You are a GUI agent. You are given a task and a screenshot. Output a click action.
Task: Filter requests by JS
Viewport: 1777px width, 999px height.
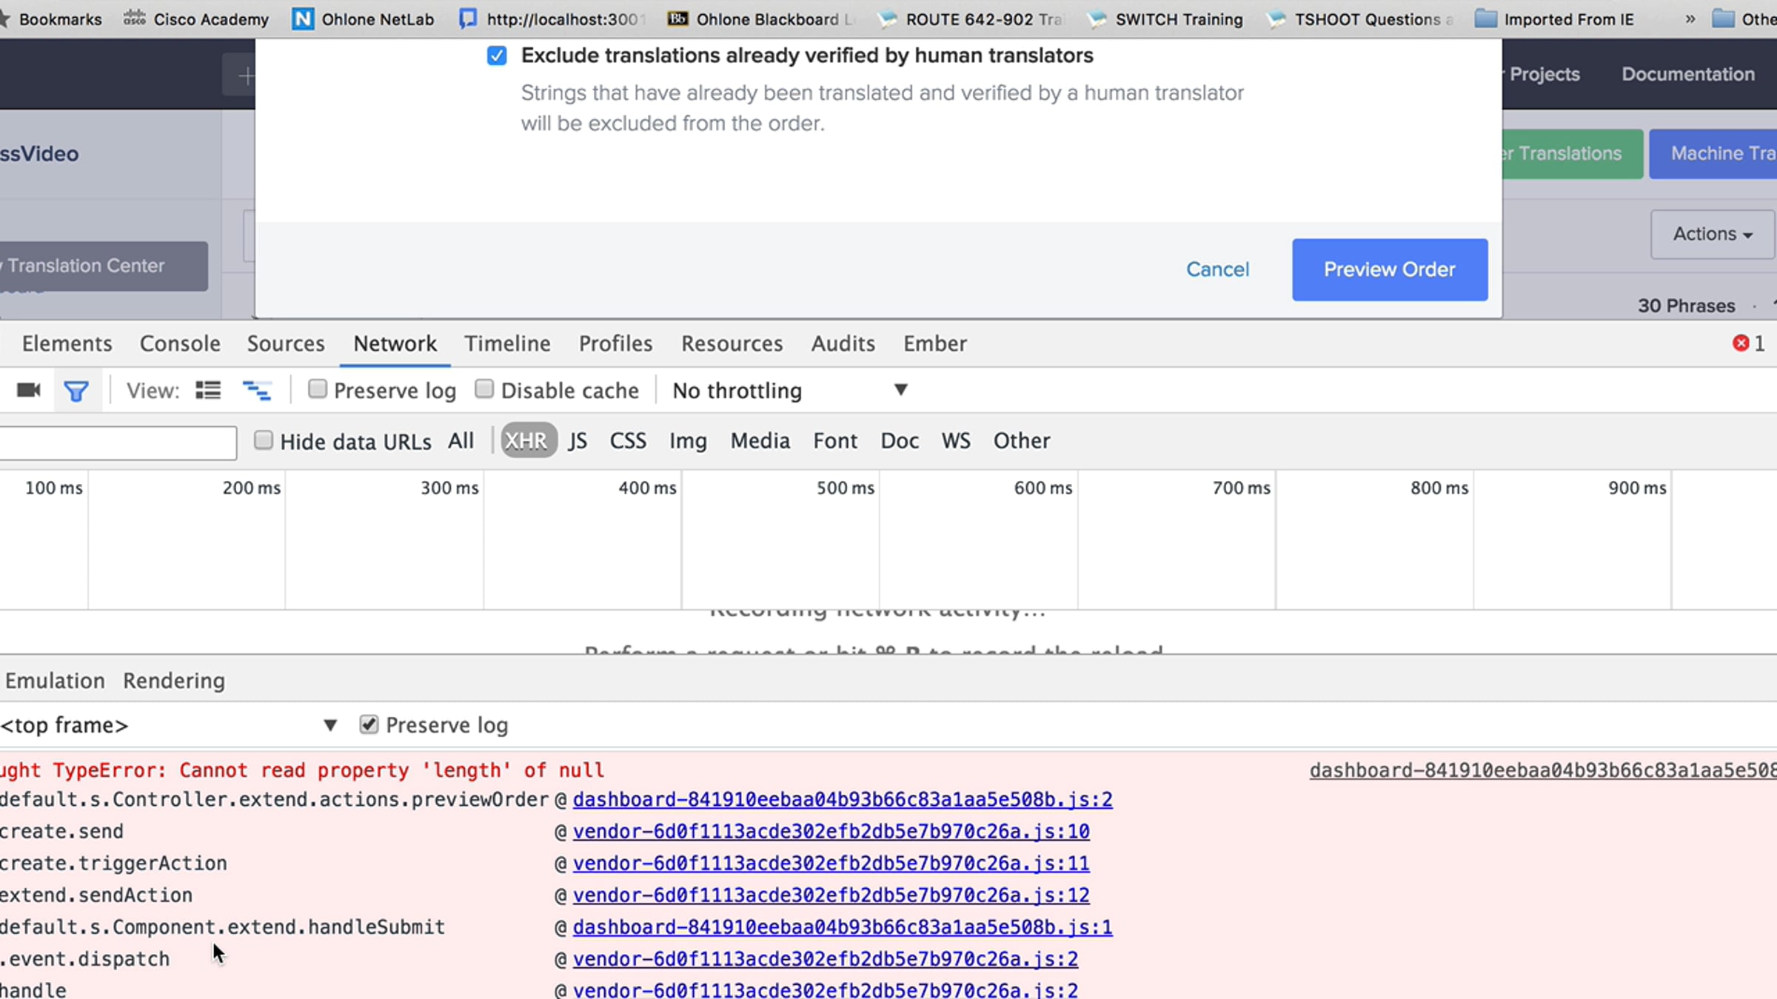coord(578,440)
